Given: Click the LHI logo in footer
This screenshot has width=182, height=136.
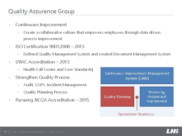Looking at the screenshot, I should (172, 131).
